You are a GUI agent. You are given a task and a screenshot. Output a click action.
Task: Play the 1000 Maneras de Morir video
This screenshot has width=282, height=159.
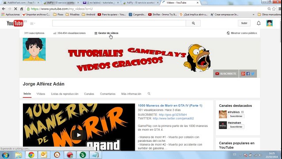(x=79, y=135)
